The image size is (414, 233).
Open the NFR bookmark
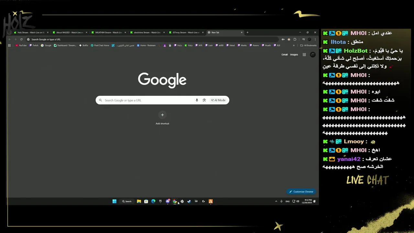coord(199,45)
